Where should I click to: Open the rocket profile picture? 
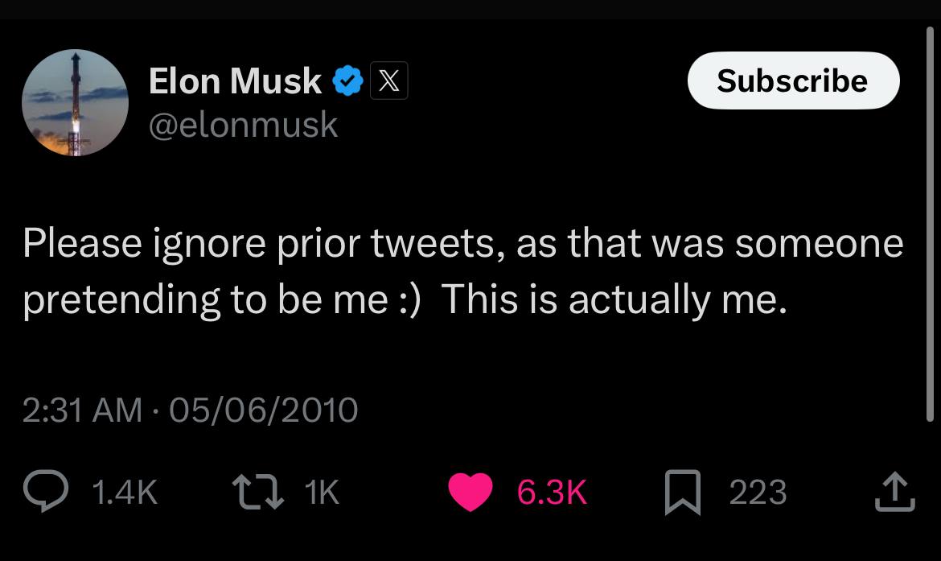[75, 103]
